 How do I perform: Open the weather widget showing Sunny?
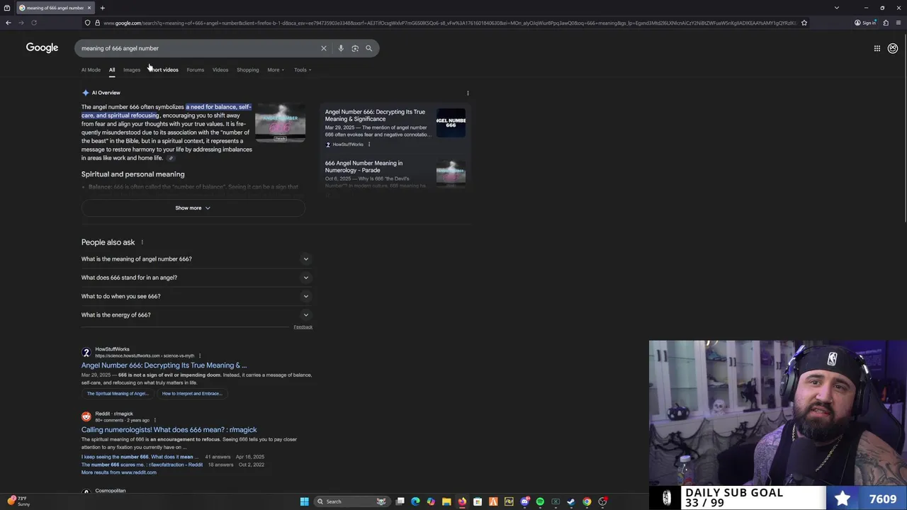tap(19, 501)
